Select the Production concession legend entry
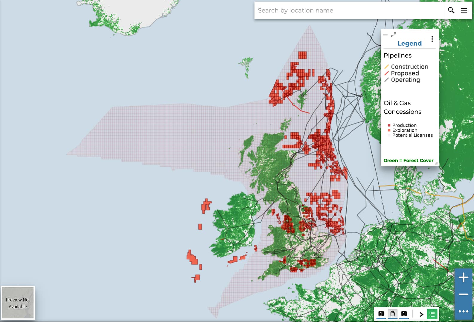Image resolution: width=474 pixels, height=322 pixels. (404, 125)
